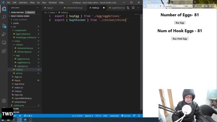The image size is (217, 122).
Task: Open the Remote Explorer view
Action: pyautogui.click(x=4, y=43)
